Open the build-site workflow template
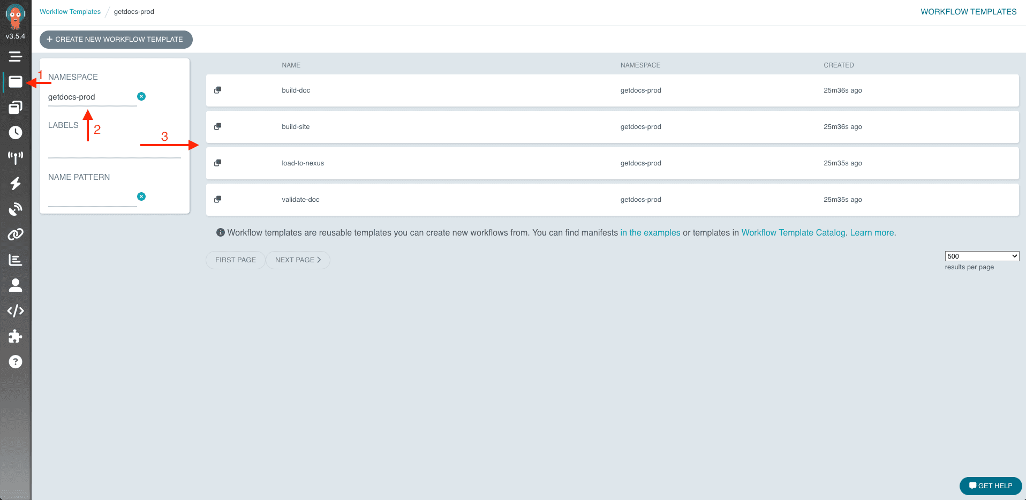 click(296, 126)
